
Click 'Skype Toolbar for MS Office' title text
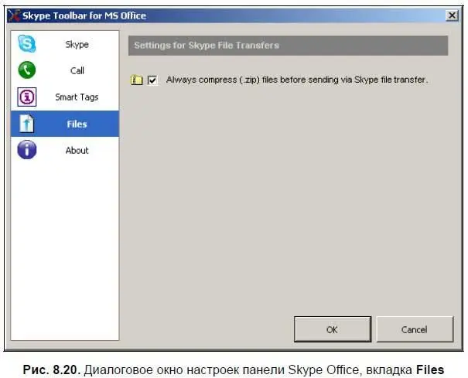point(84,15)
